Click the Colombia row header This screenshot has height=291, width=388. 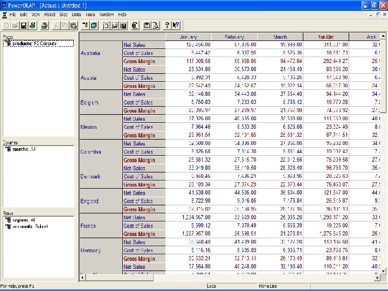pyautogui.click(x=101, y=151)
